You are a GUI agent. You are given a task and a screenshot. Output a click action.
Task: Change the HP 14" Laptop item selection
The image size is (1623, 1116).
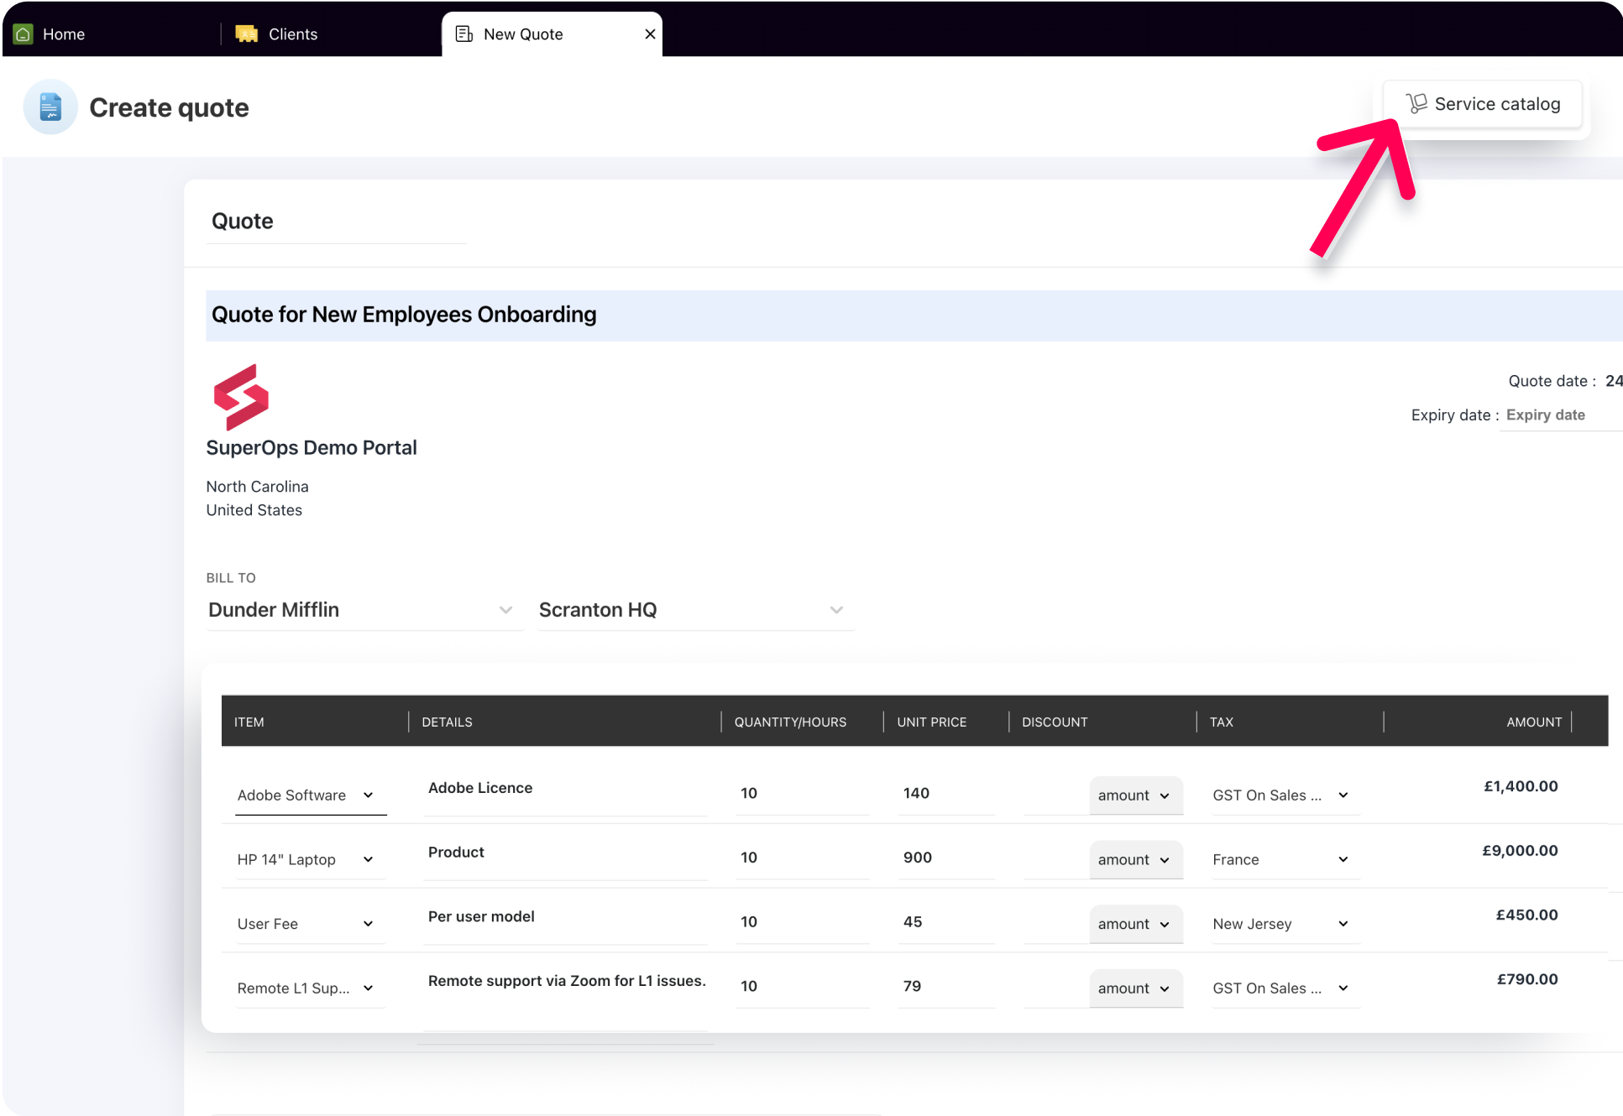click(369, 859)
